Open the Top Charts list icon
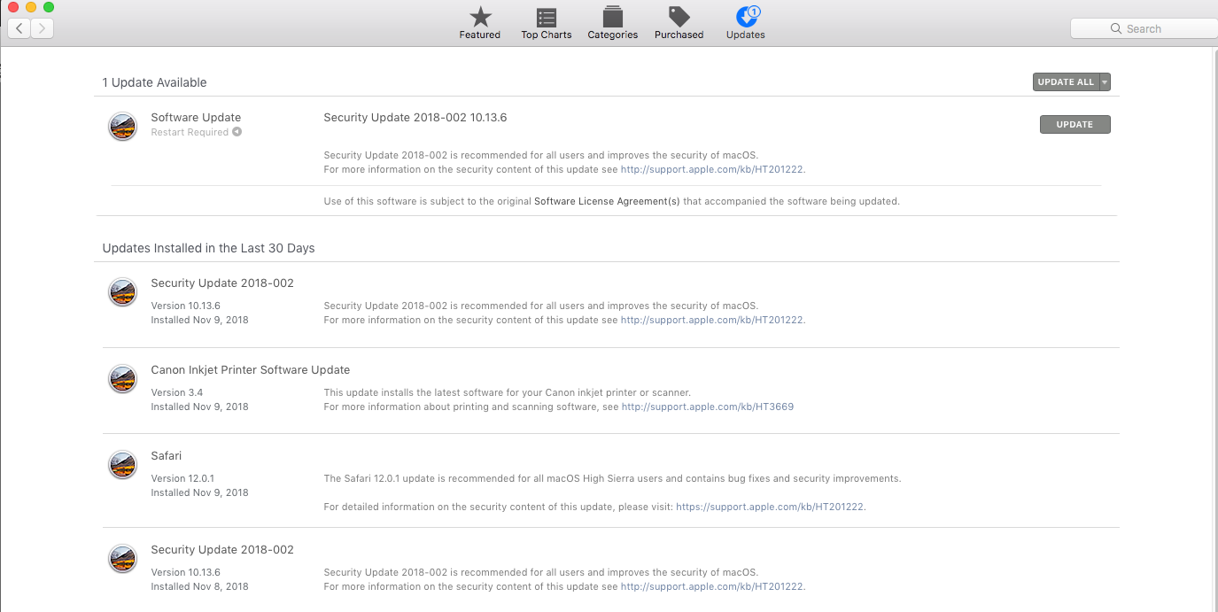 point(547,17)
